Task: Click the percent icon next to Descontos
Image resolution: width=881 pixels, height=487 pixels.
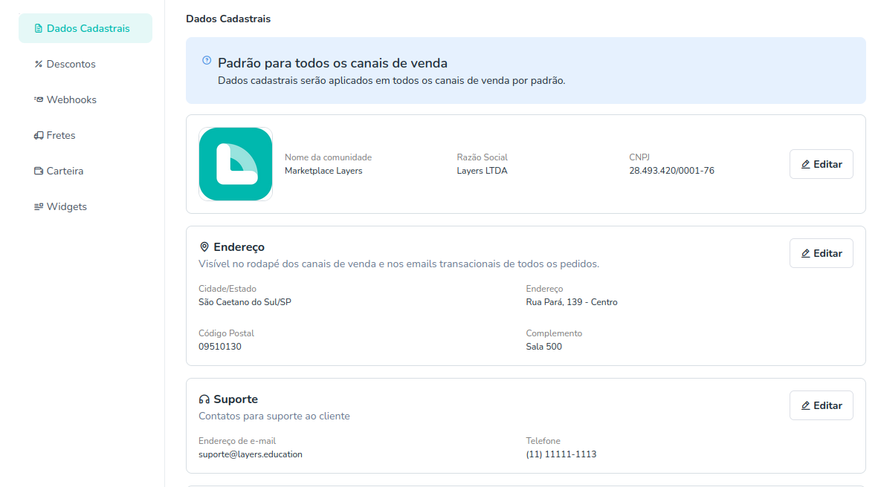Action: [37, 64]
